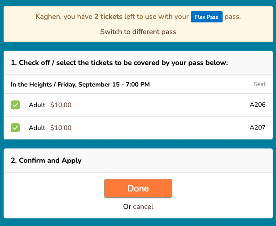Click the cancel link below Done
Screen dimensions: 276x226
click(143, 207)
